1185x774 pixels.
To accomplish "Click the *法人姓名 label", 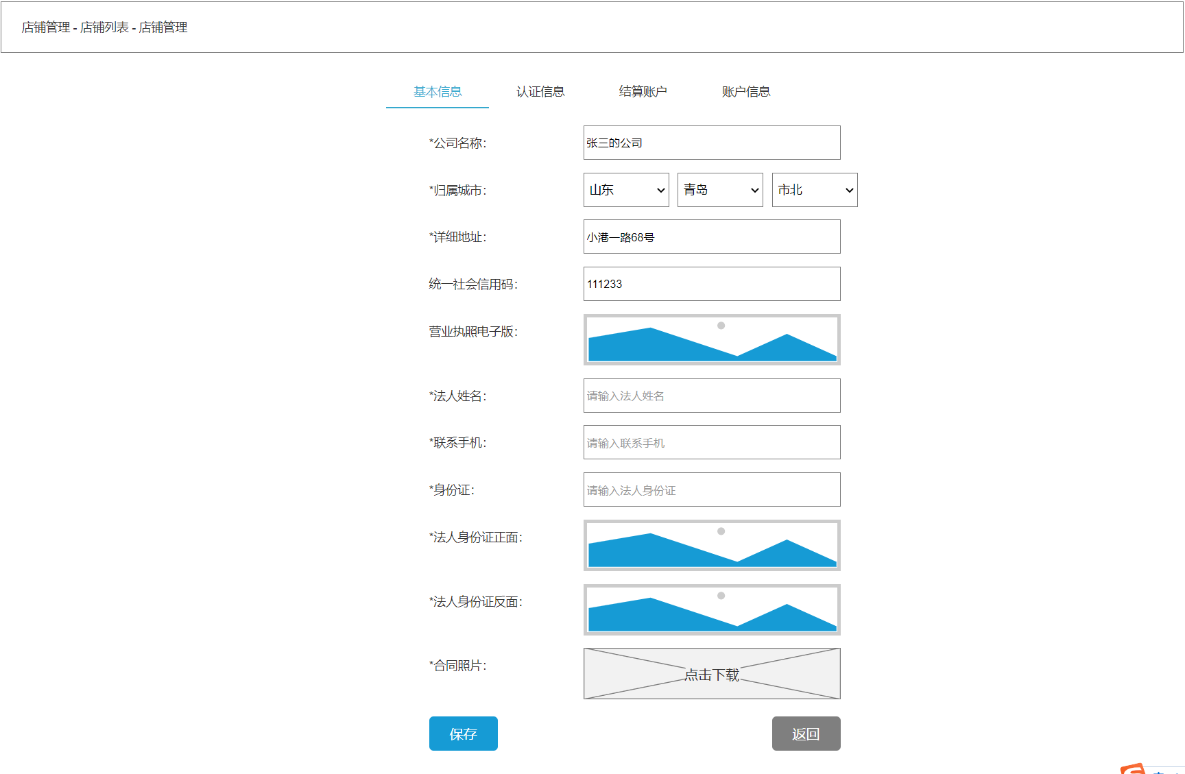I will click(458, 396).
